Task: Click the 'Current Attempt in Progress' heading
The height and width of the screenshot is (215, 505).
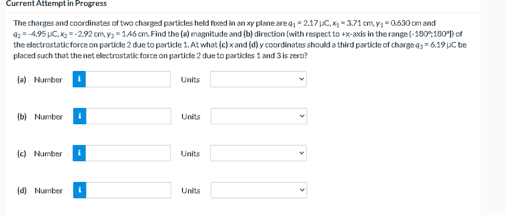Action: coord(53,4)
